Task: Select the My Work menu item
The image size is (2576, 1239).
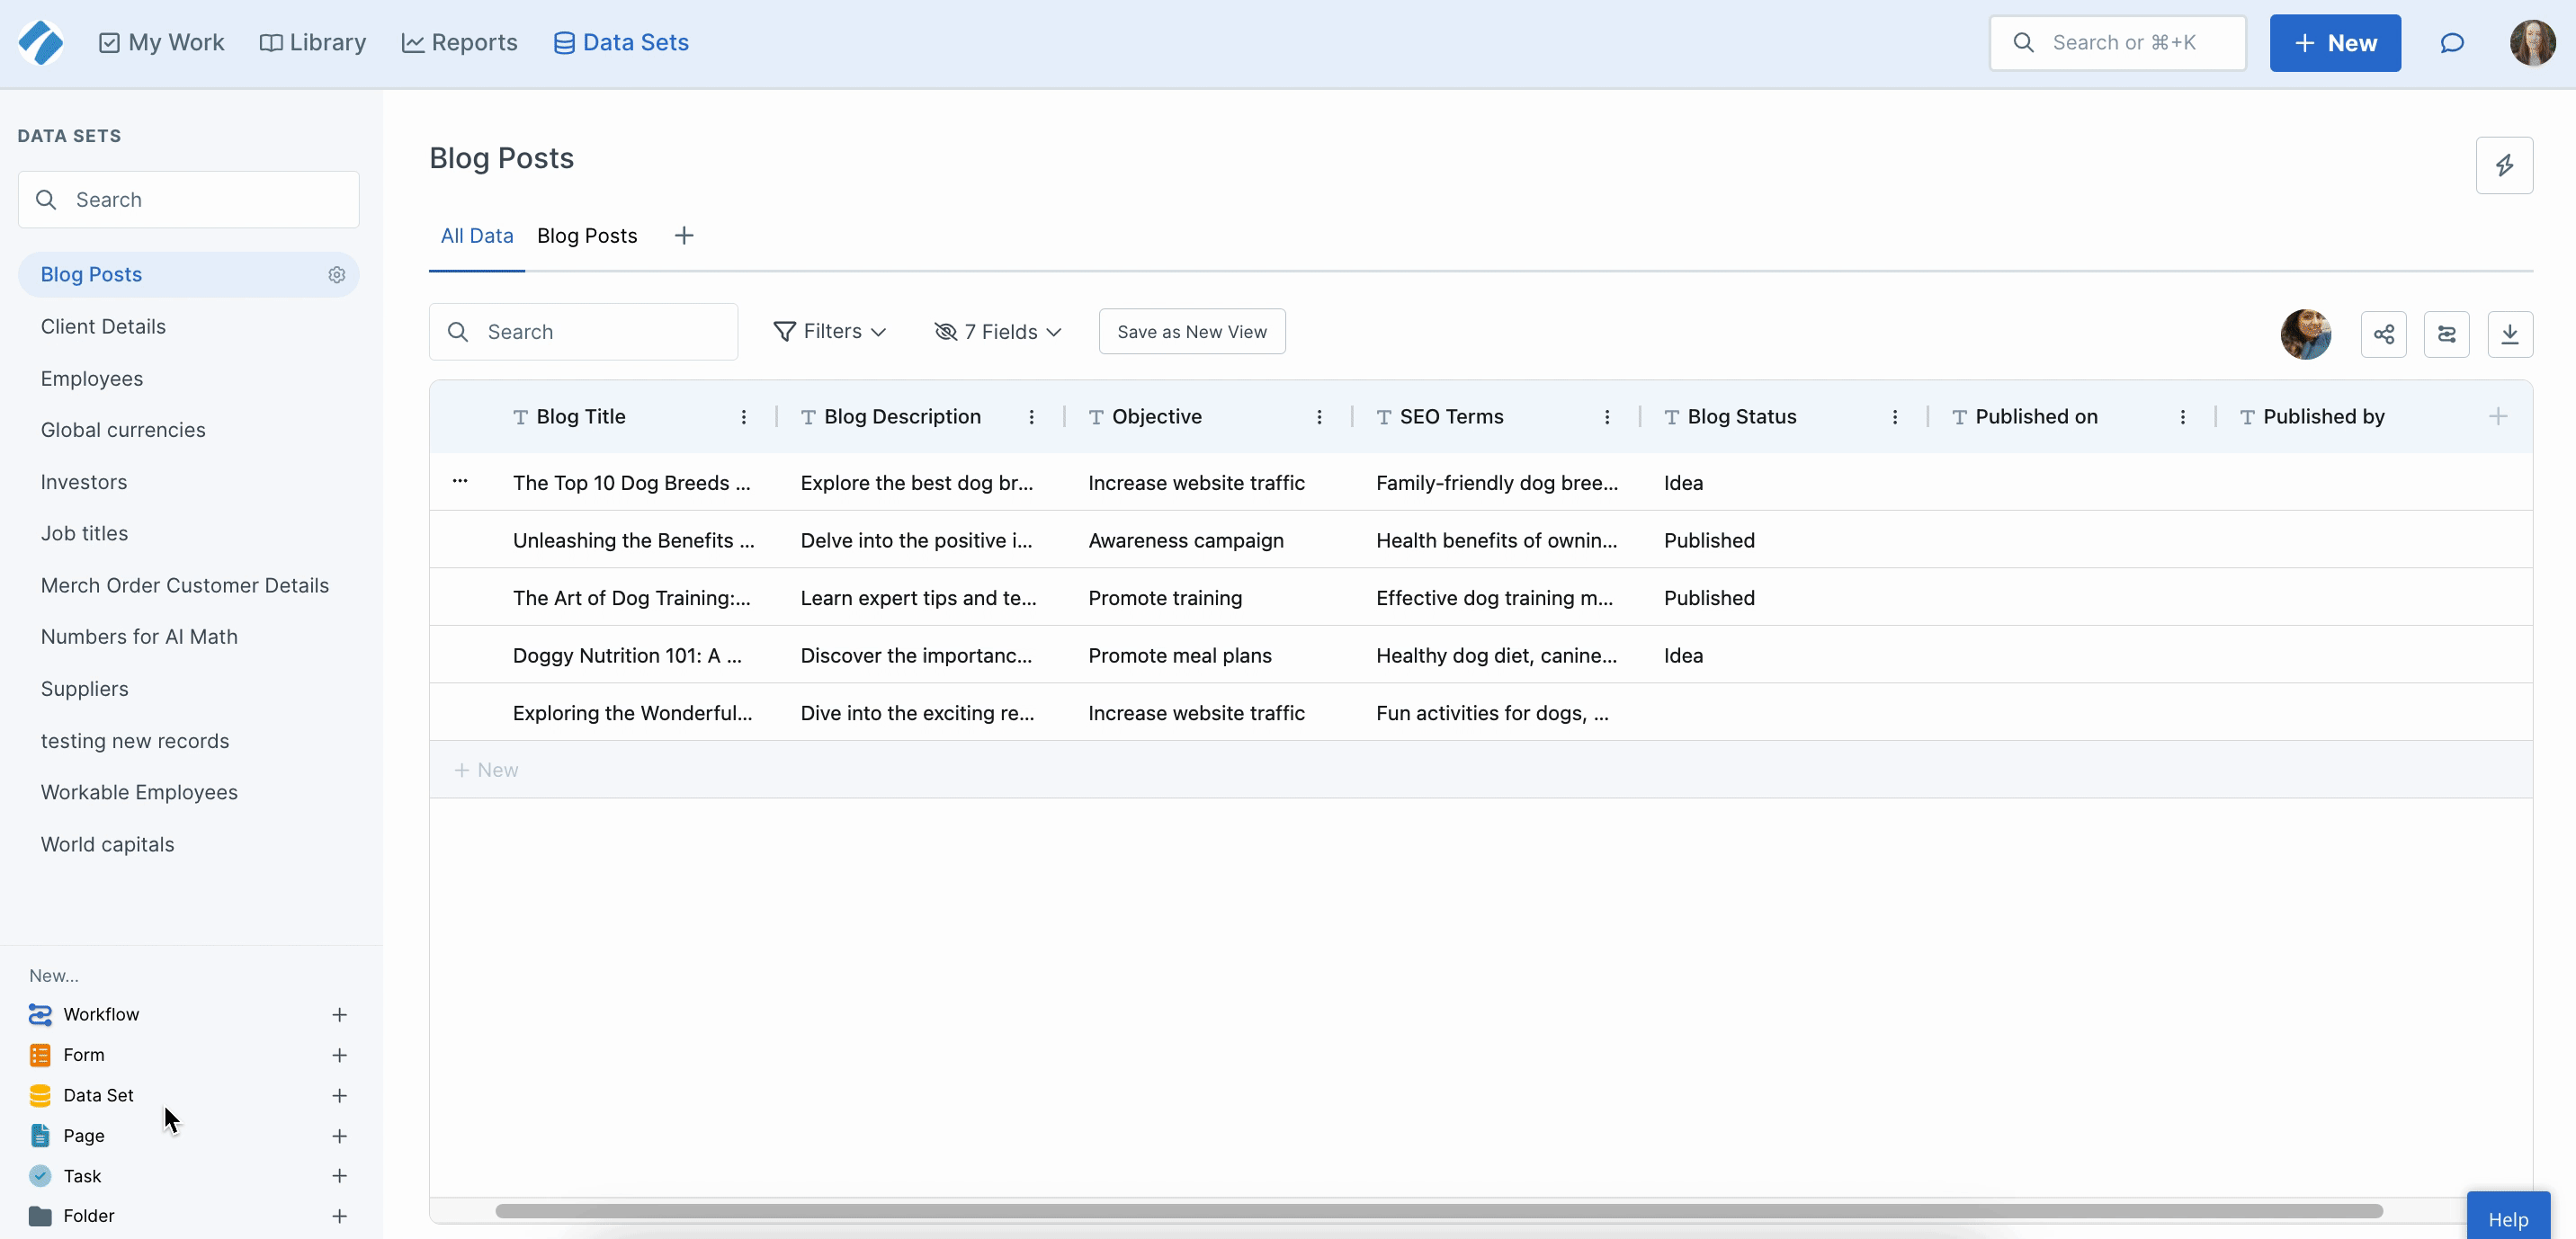Action: 161,42
